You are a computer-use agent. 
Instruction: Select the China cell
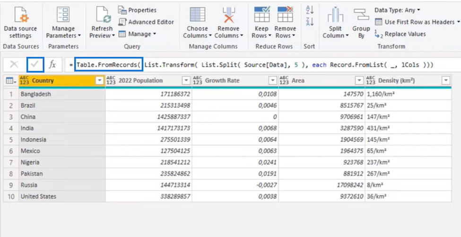coord(62,117)
